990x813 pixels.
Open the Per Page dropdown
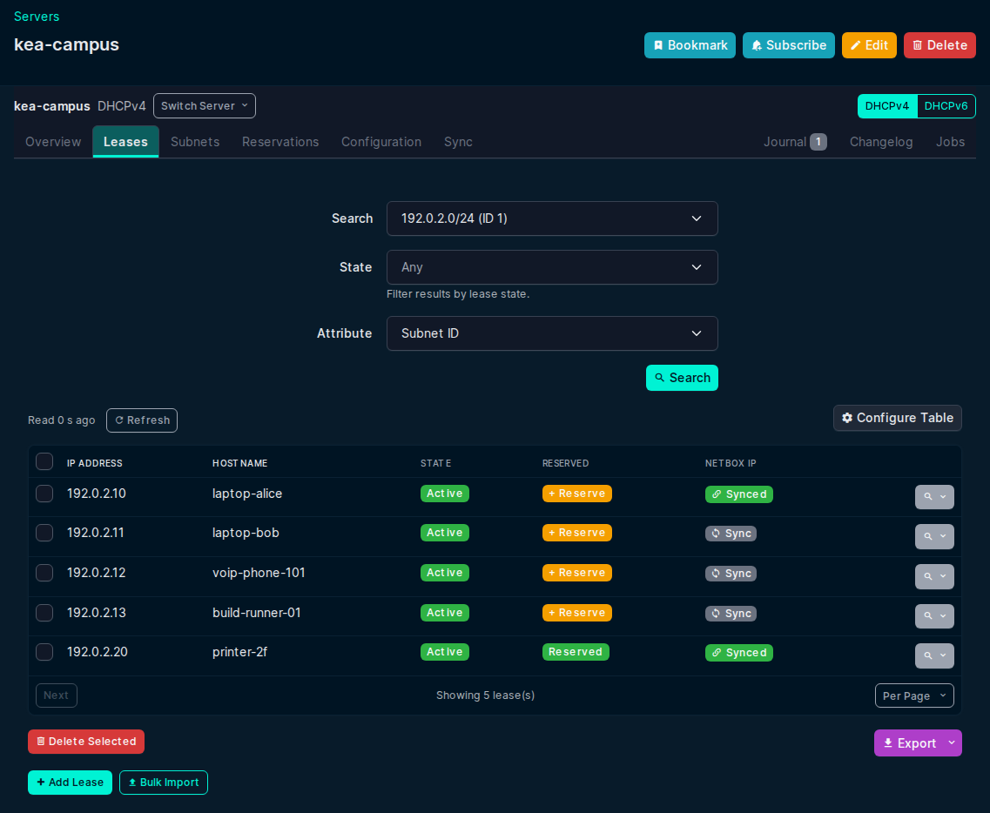click(914, 695)
